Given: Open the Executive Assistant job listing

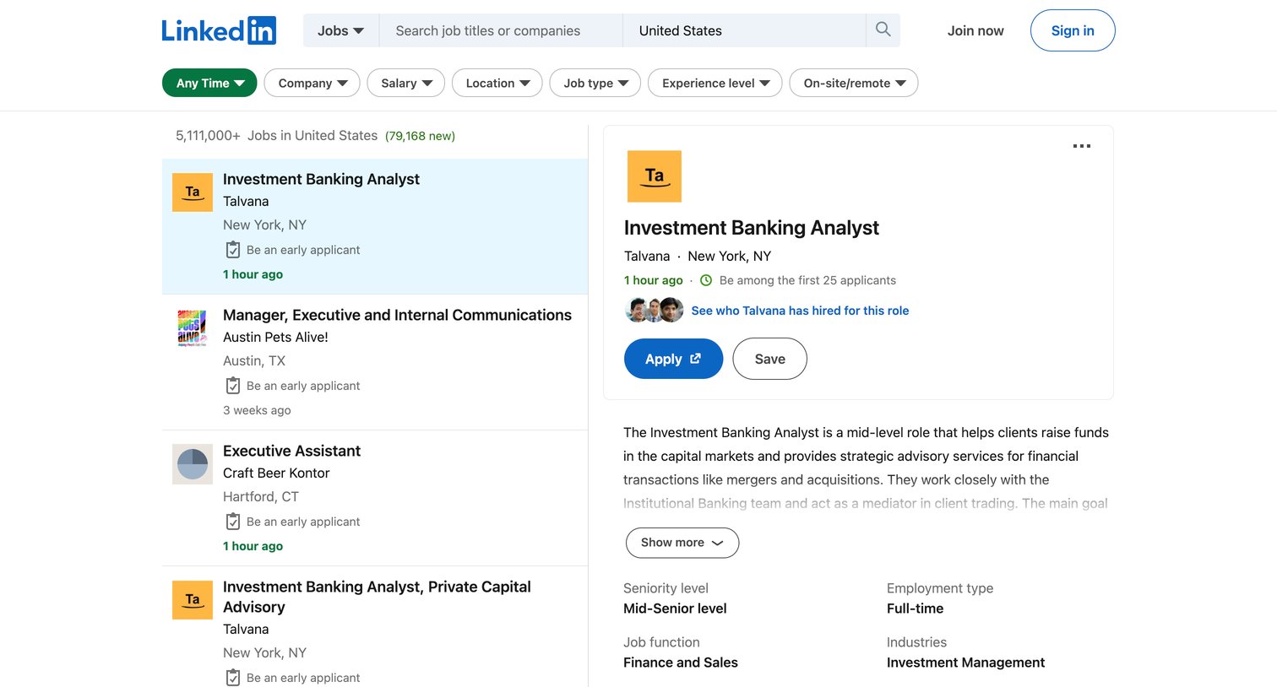Looking at the screenshot, I should point(375,498).
